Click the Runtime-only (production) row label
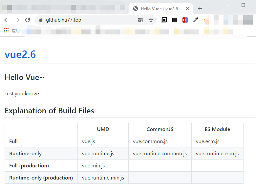The height and width of the screenshot is (189, 256). click(x=41, y=178)
